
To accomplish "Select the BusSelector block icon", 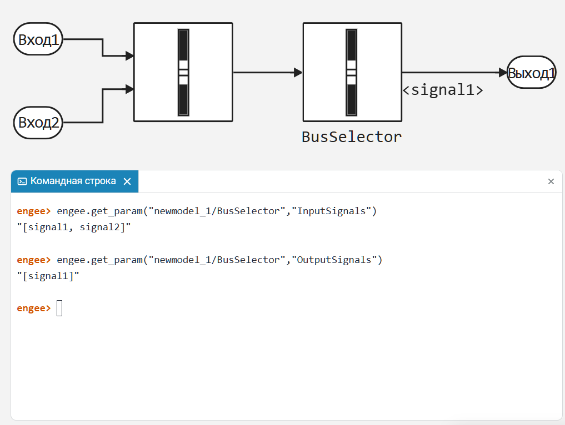I will tap(352, 72).
